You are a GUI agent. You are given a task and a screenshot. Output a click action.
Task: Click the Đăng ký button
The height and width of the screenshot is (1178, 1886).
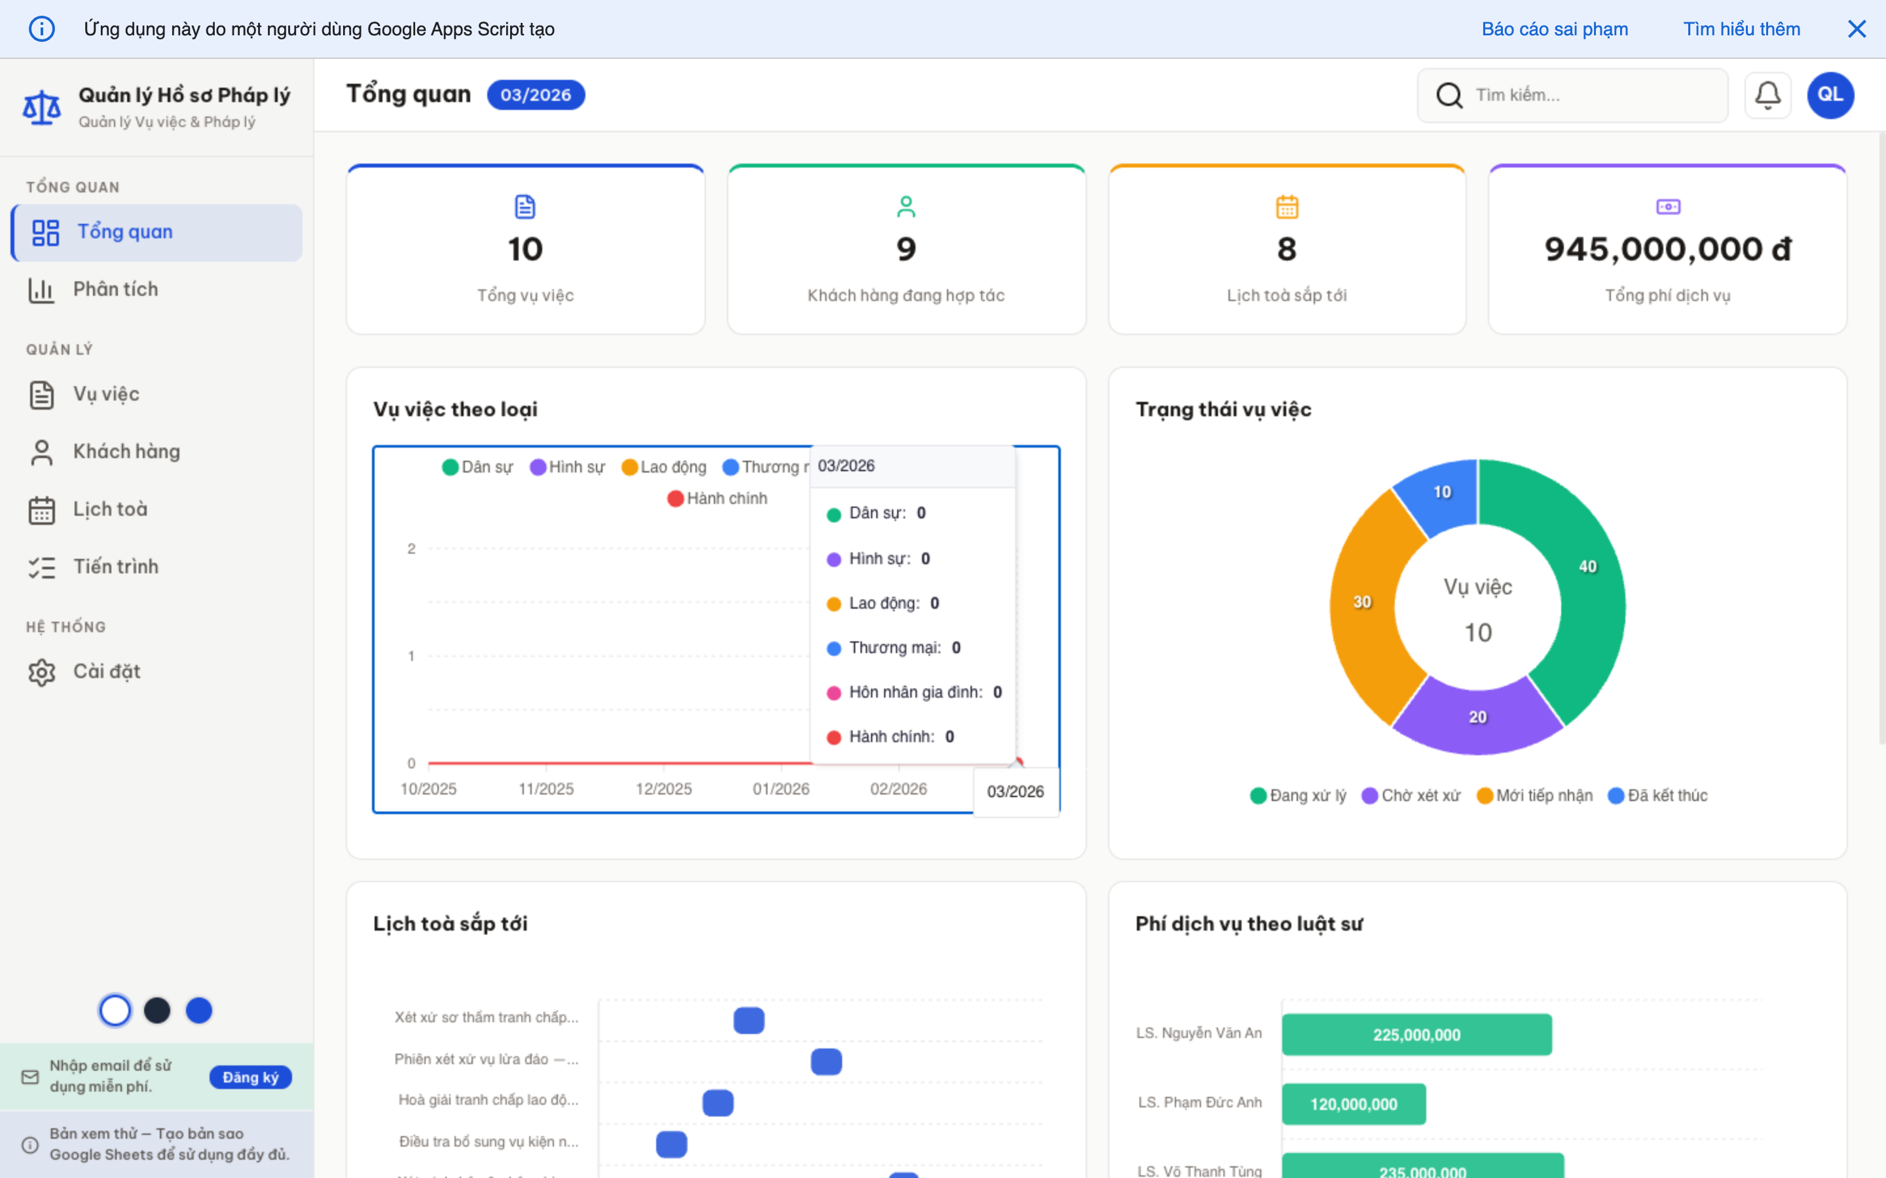pyautogui.click(x=250, y=1077)
